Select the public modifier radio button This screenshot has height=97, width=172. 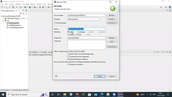[x=68, y=32]
